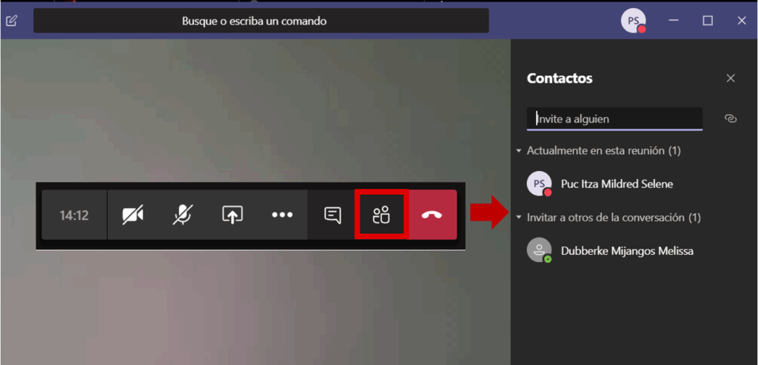Show the meeting conversation chat
758x365 pixels.
(x=333, y=215)
